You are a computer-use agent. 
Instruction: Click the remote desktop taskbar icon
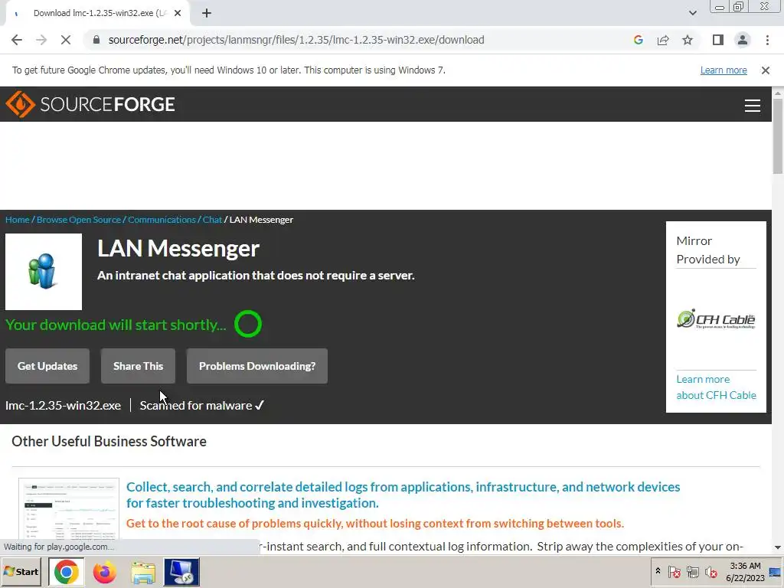coord(181,572)
